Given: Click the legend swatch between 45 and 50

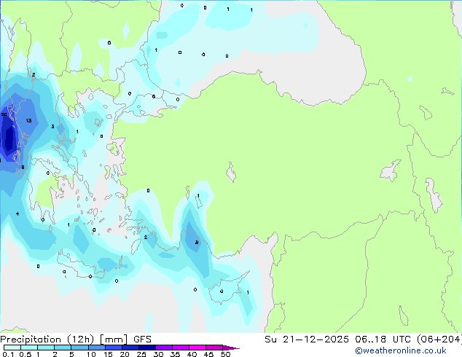Looking at the screenshot, I should click(214, 348).
